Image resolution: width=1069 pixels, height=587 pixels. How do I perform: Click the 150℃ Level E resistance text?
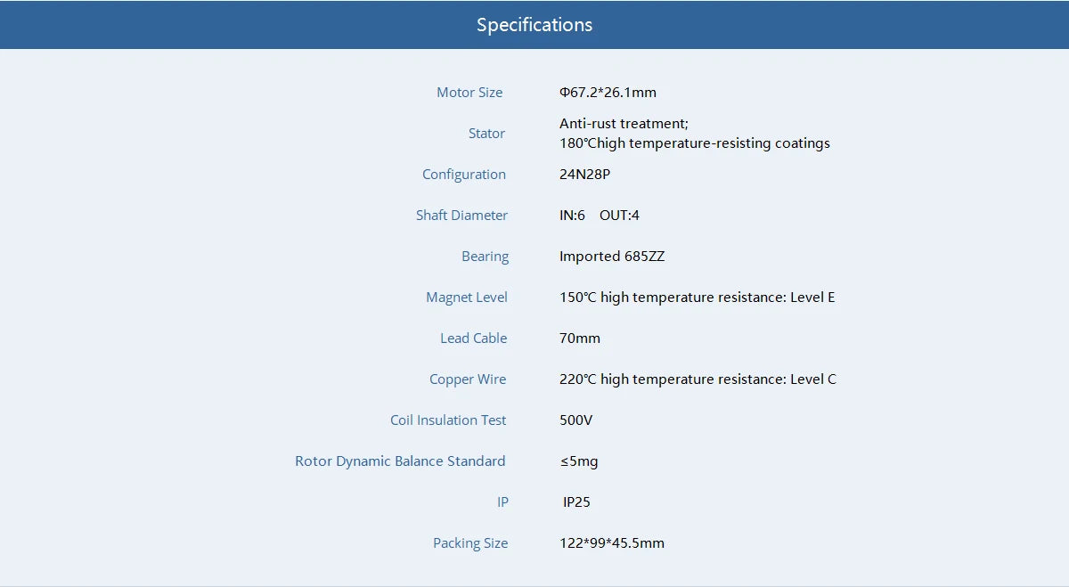697,298
